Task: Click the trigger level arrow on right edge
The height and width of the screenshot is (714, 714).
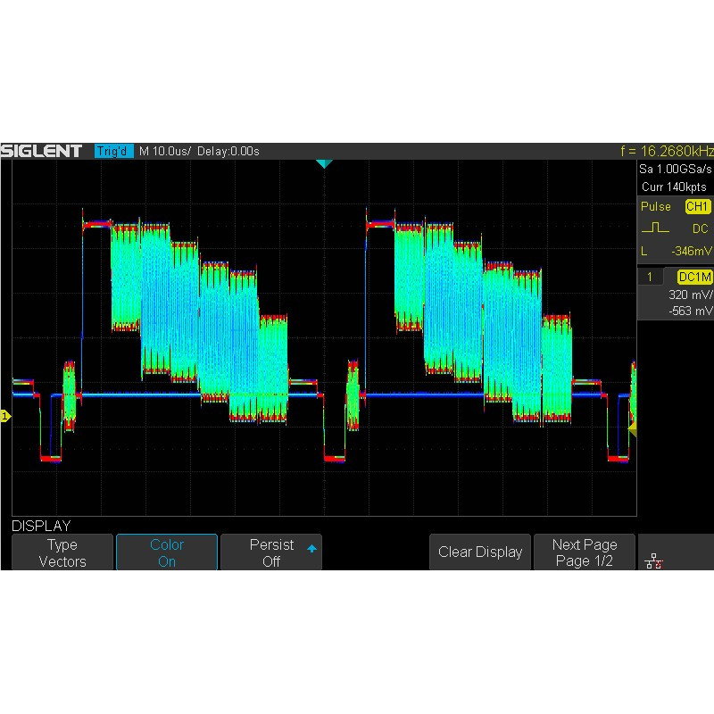Action: pyautogui.click(x=630, y=430)
